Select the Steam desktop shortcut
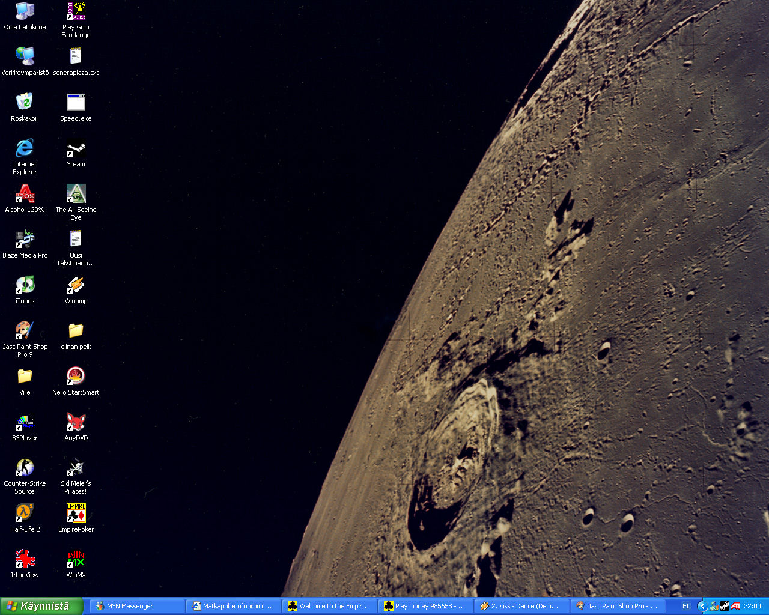 click(x=76, y=153)
